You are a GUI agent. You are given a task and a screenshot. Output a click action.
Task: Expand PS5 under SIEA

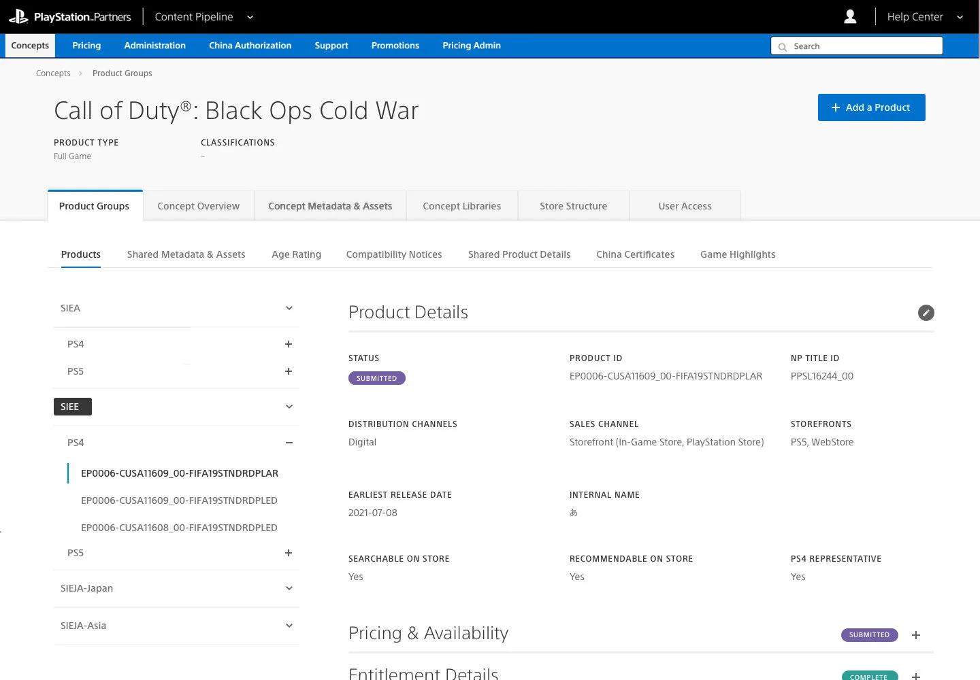289,371
